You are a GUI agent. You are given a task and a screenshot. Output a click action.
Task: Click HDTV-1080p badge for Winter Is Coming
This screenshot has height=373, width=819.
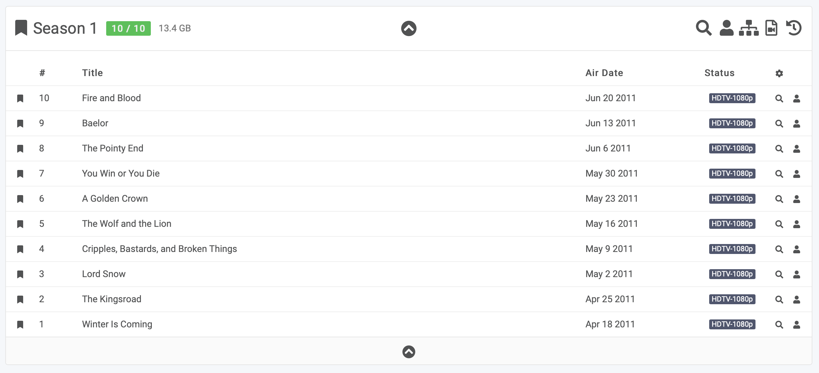click(732, 324)
